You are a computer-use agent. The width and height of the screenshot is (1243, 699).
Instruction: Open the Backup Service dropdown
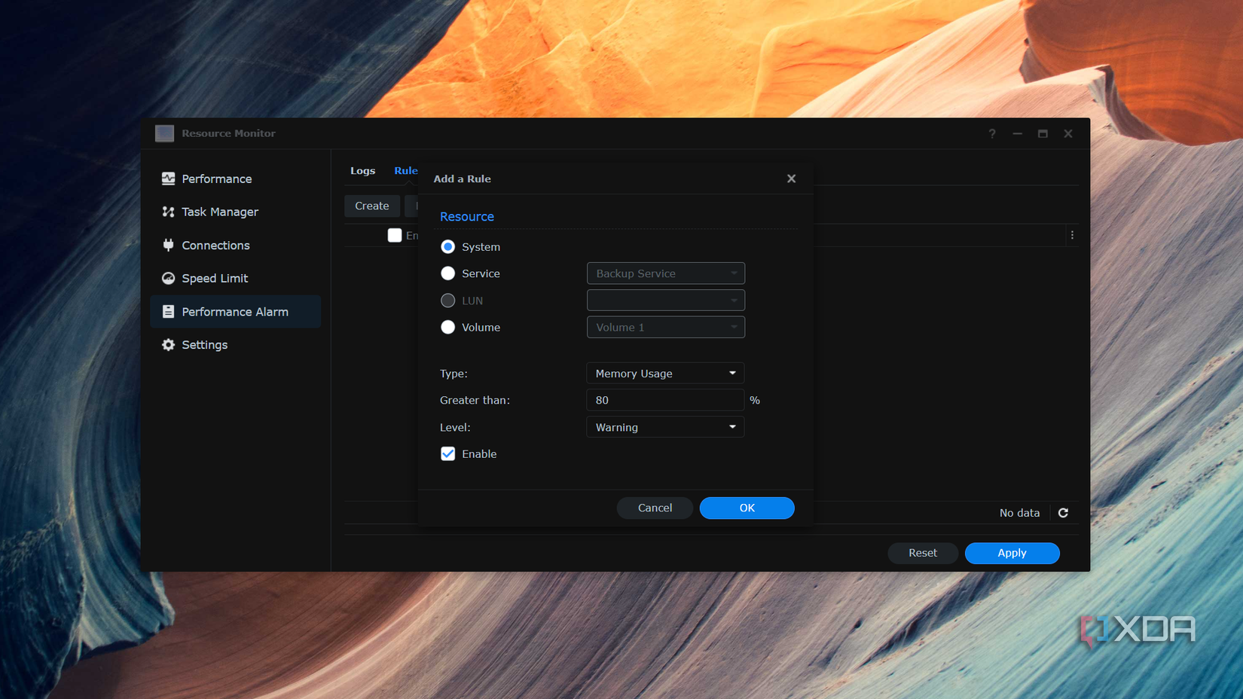pyautogui.click(x=666, y=273)
